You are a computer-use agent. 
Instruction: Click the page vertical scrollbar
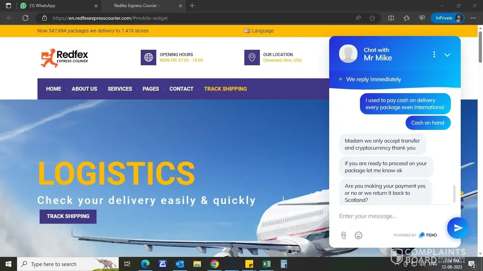[480, 47]
